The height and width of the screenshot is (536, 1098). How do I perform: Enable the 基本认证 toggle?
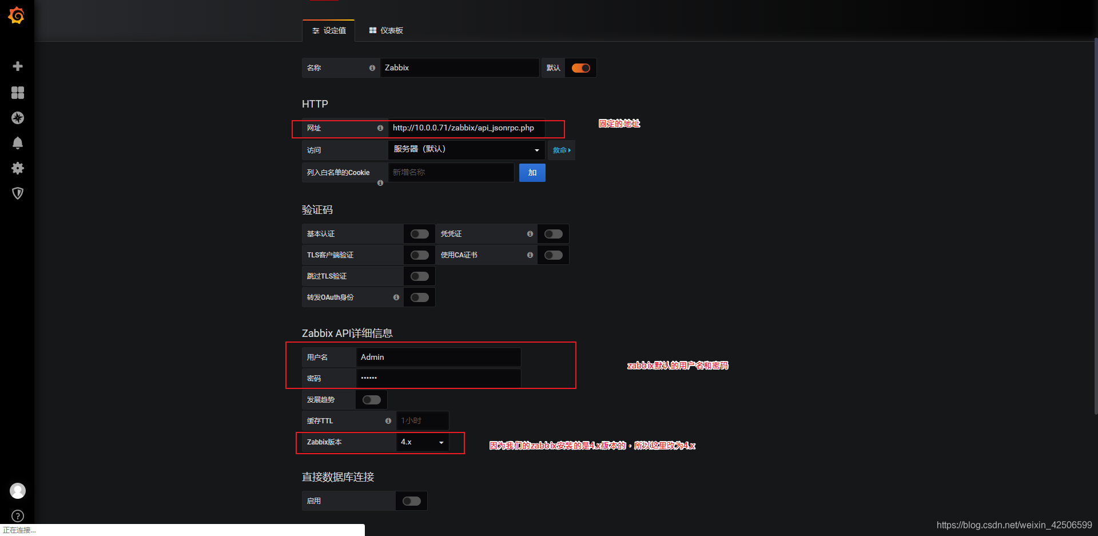click(420, 234)
